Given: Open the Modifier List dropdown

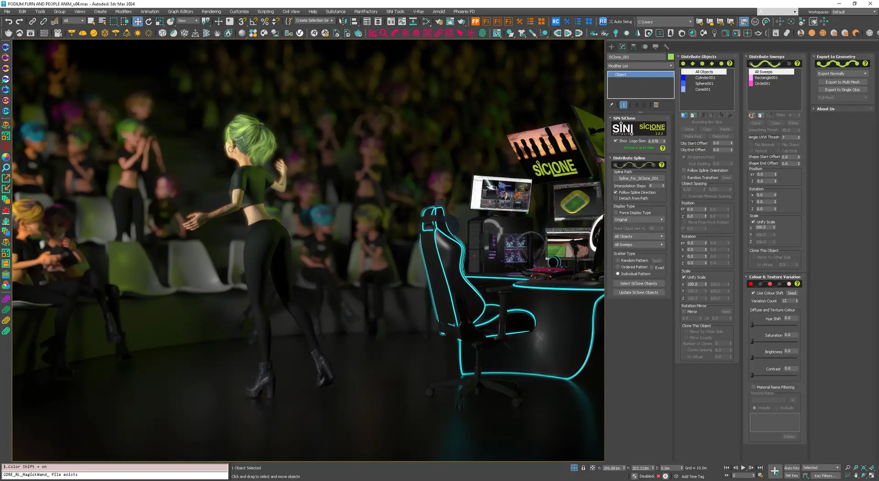Looking at the screenshot, I should click(x=640, y=66).
